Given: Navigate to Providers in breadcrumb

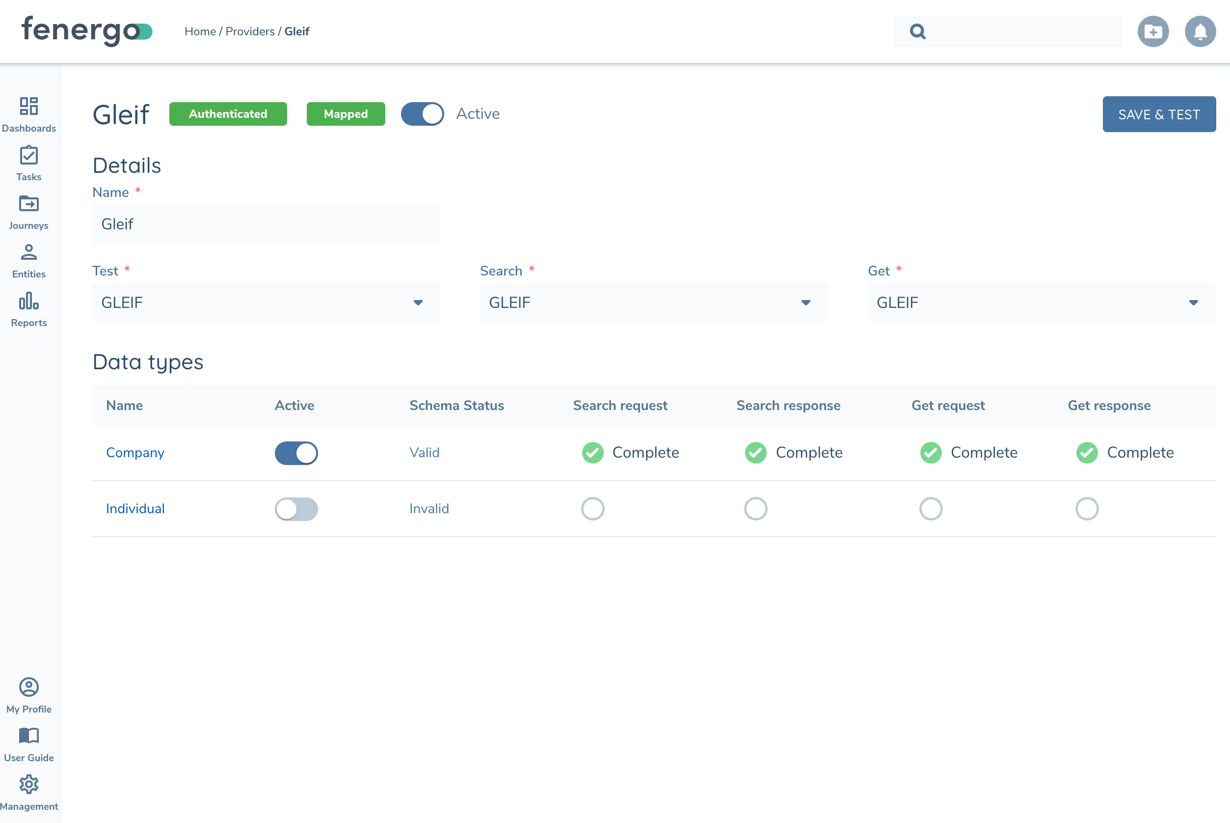Looking at the screenshot, I should [250, 31].
